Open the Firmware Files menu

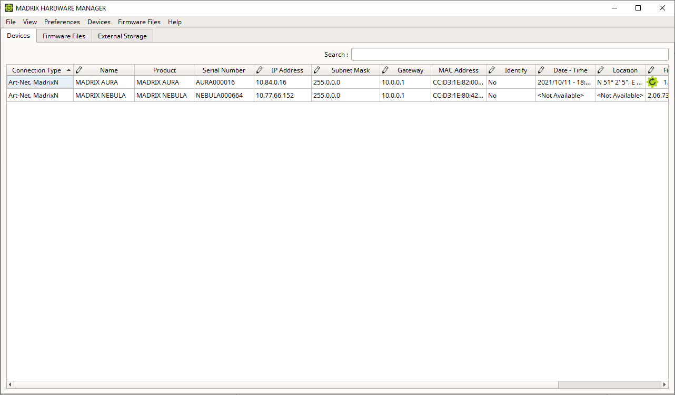pyautogui.click(x=139, y=22)
